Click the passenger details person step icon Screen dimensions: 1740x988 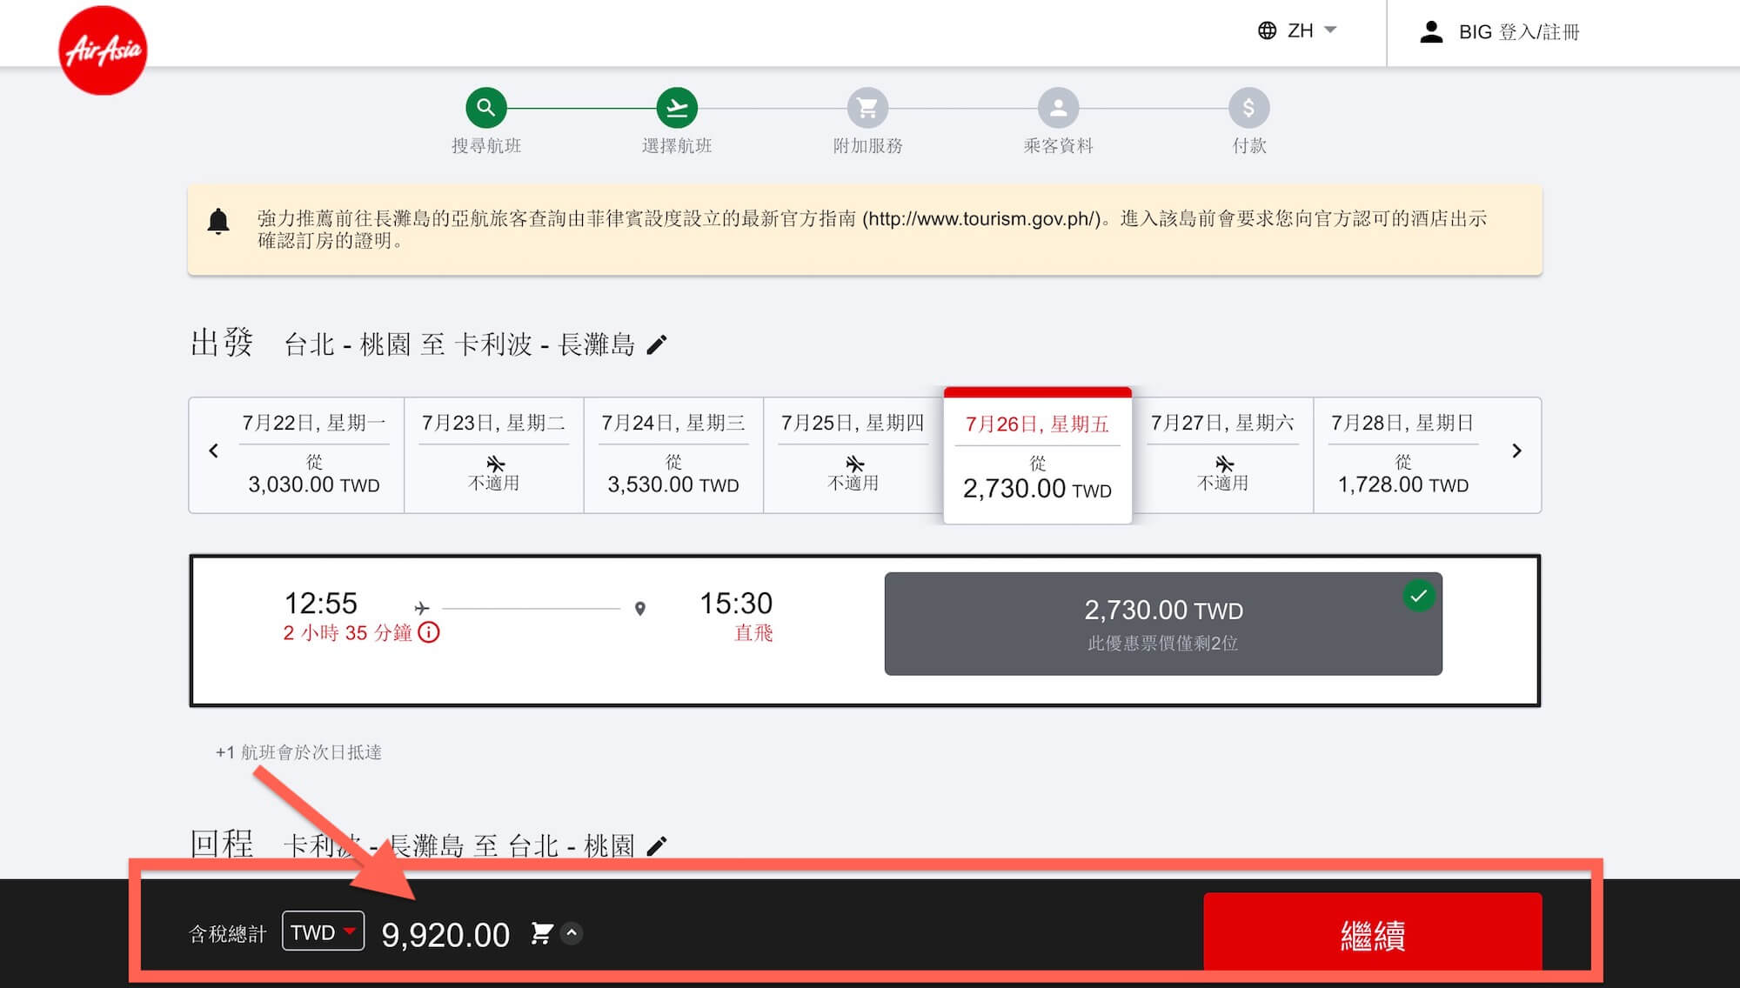point(1058,108)
